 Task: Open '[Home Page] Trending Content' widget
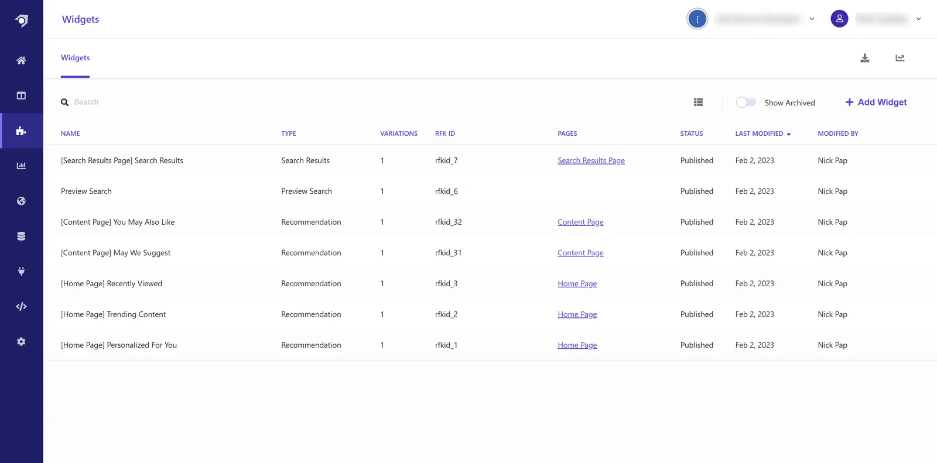(x=113, y=314)
